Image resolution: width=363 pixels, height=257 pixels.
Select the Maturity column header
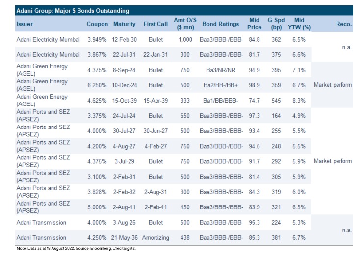coord(124,24)
